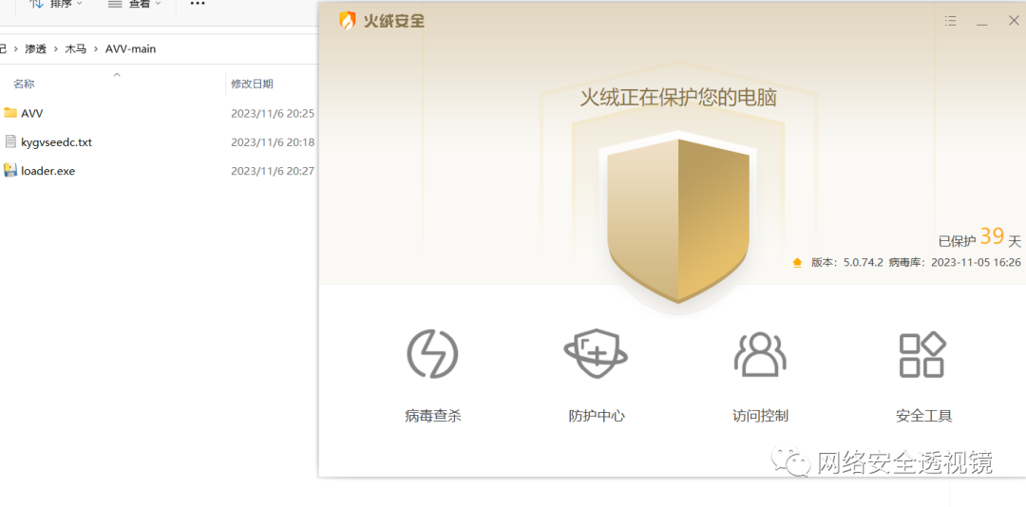Select the loader.exe file icon
Viewport: 1026px width, 507px height.
[x=9, y=171]
